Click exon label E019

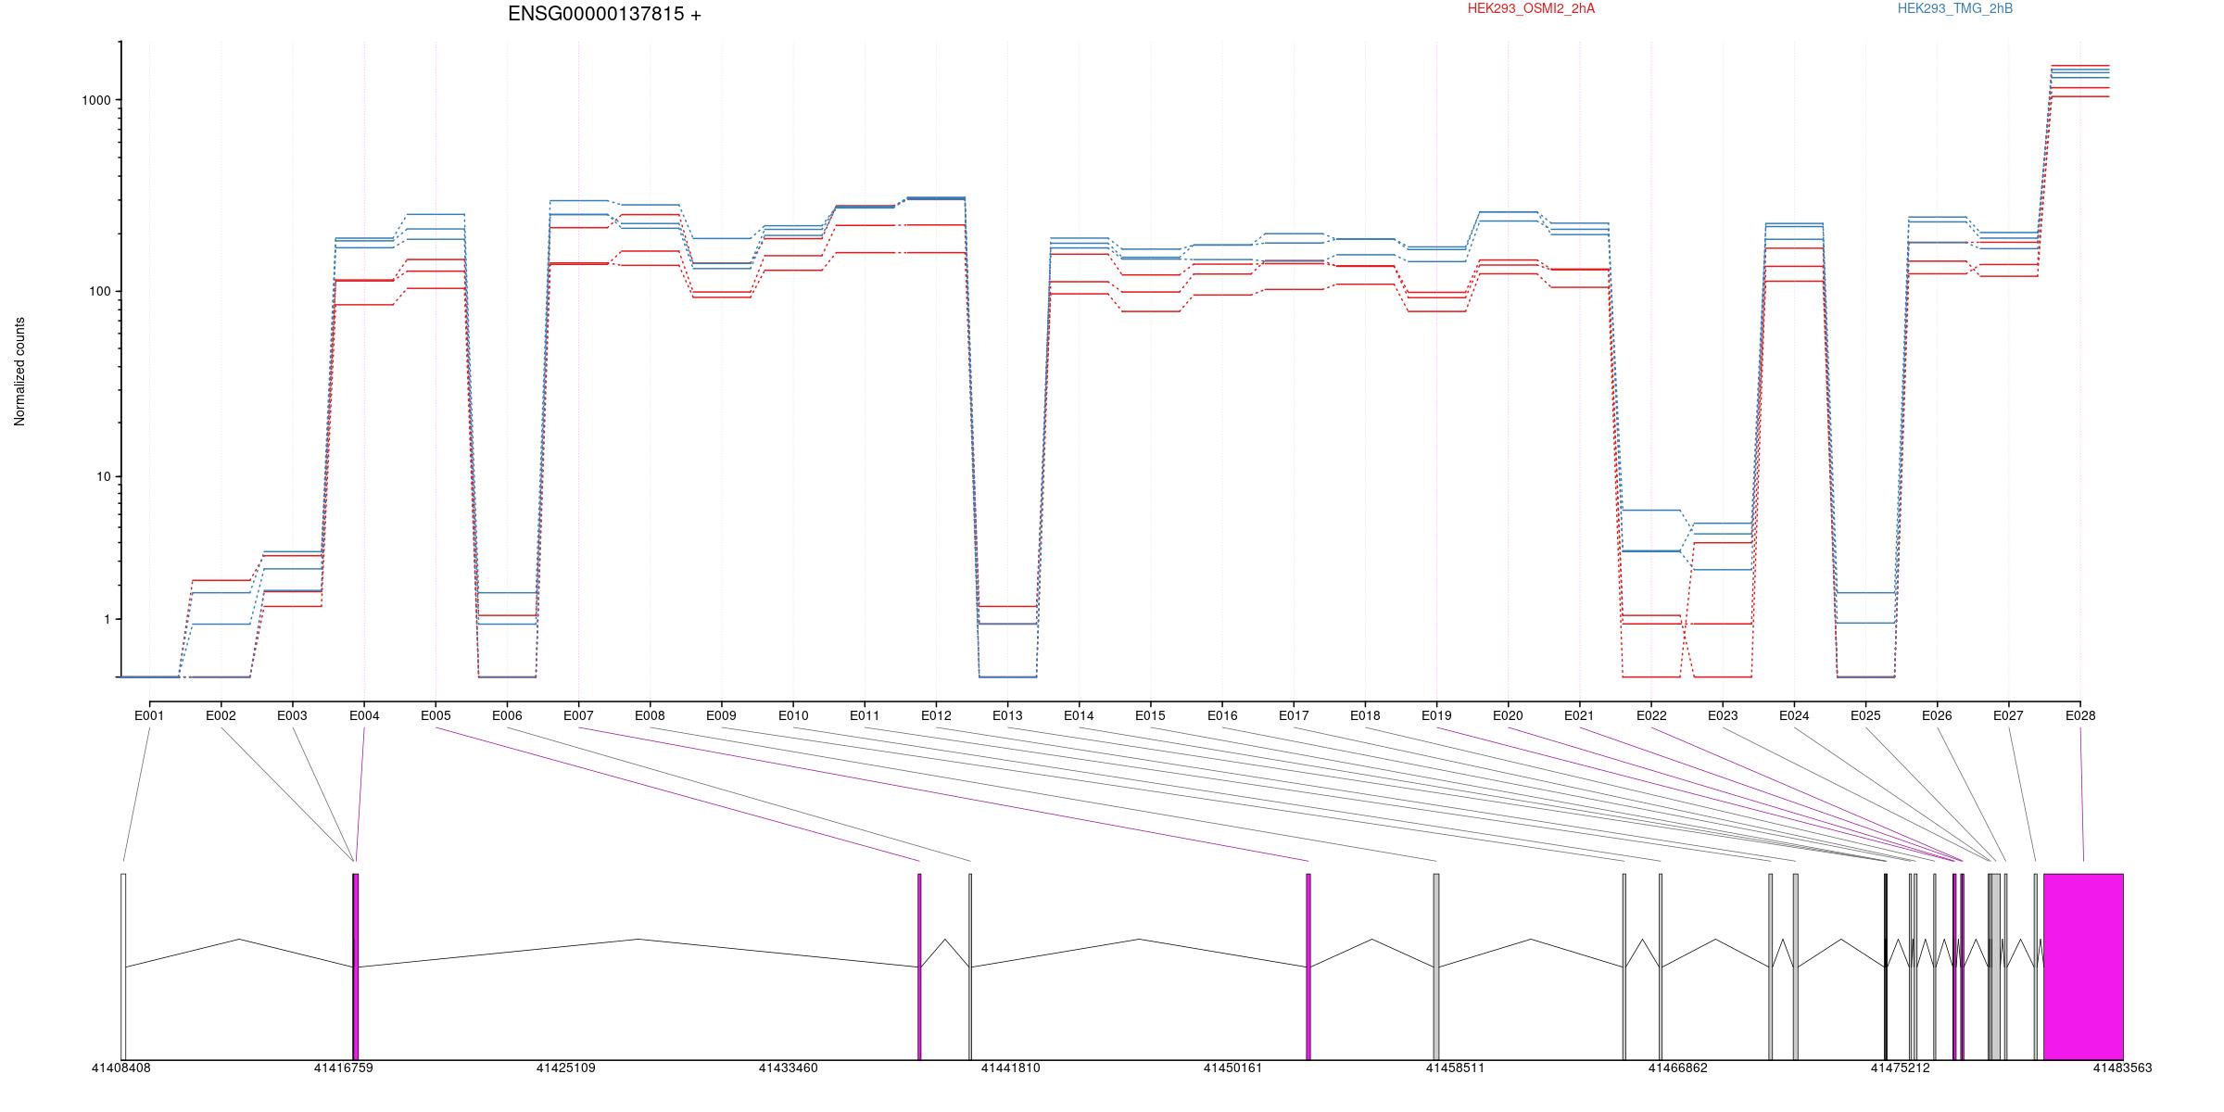click(1436, 715)
